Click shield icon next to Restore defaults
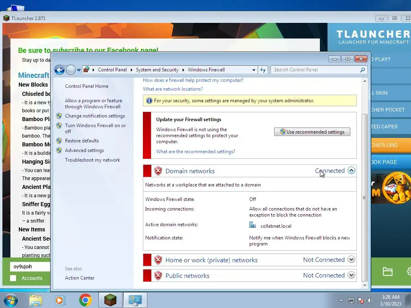This screenshot has height=308, width=411. 59,141
